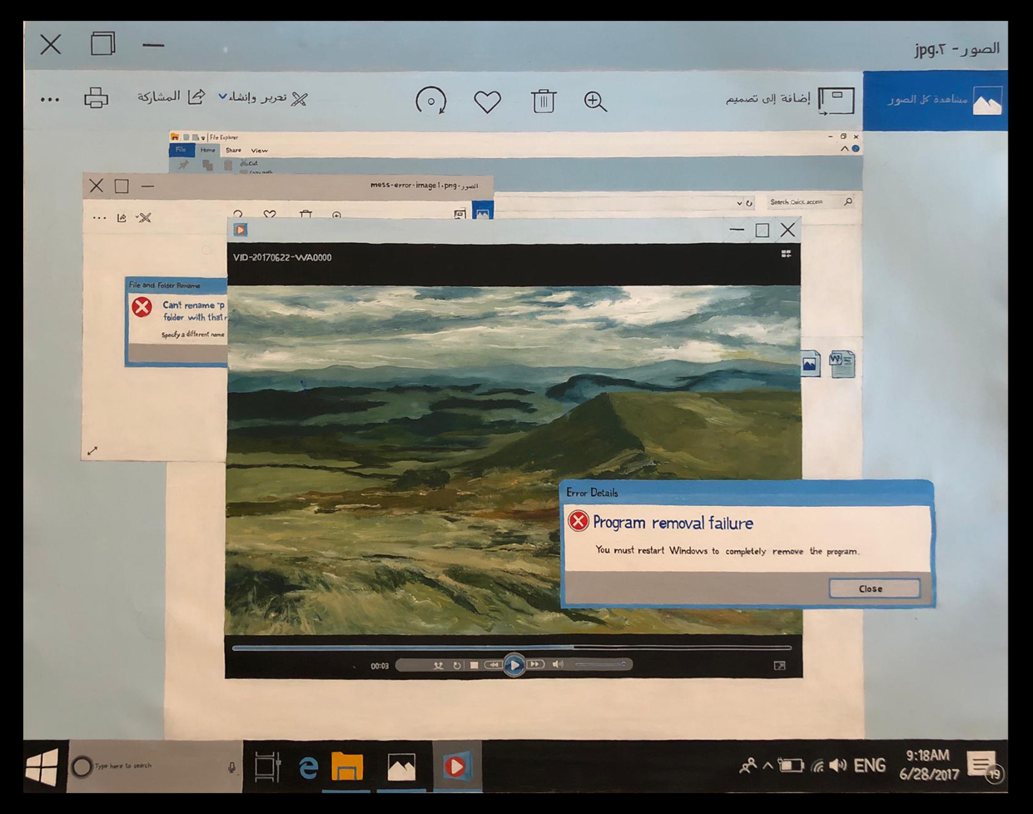
Task: Click the media player taskbar icon
Action: (456, 766)
